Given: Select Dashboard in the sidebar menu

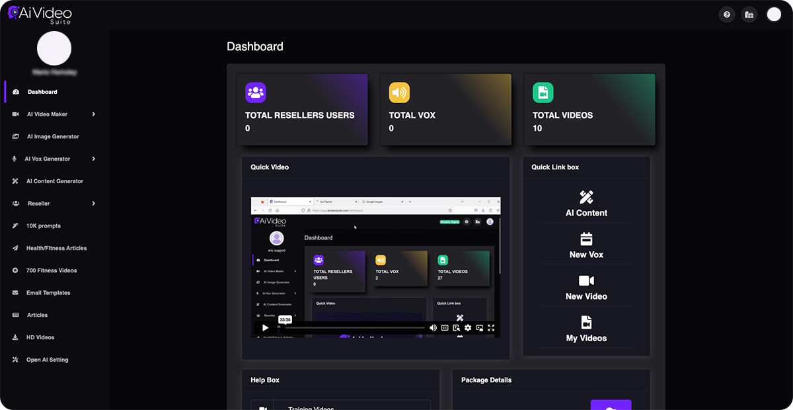Looking at the screenshot, I should pos(42,91).
